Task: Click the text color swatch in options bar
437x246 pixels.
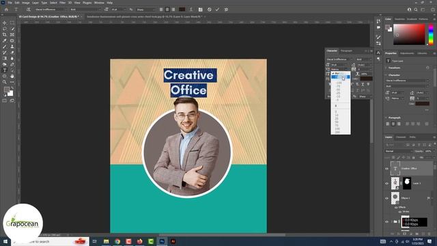Action: (182, 10)
